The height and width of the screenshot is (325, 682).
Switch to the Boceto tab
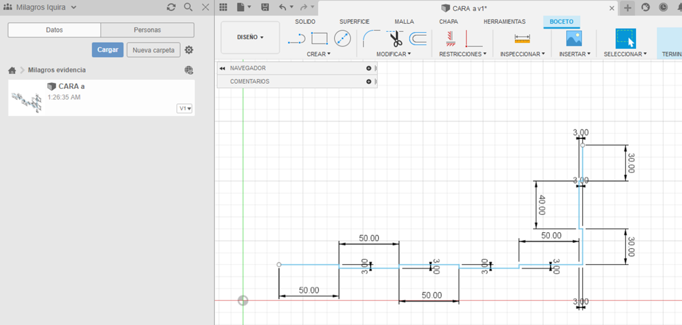coord(561,22)
